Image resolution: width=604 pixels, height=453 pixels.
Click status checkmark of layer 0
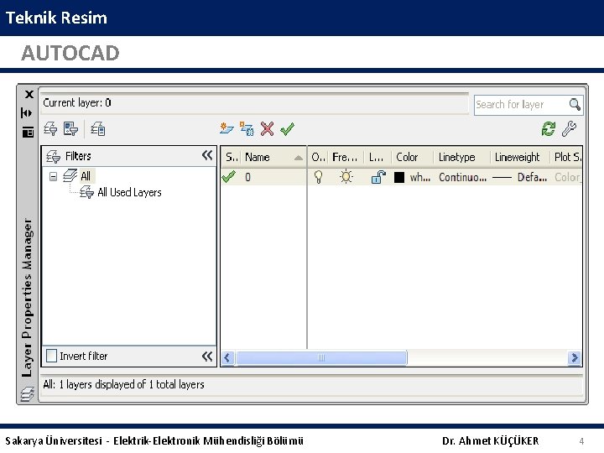(228, 177)
